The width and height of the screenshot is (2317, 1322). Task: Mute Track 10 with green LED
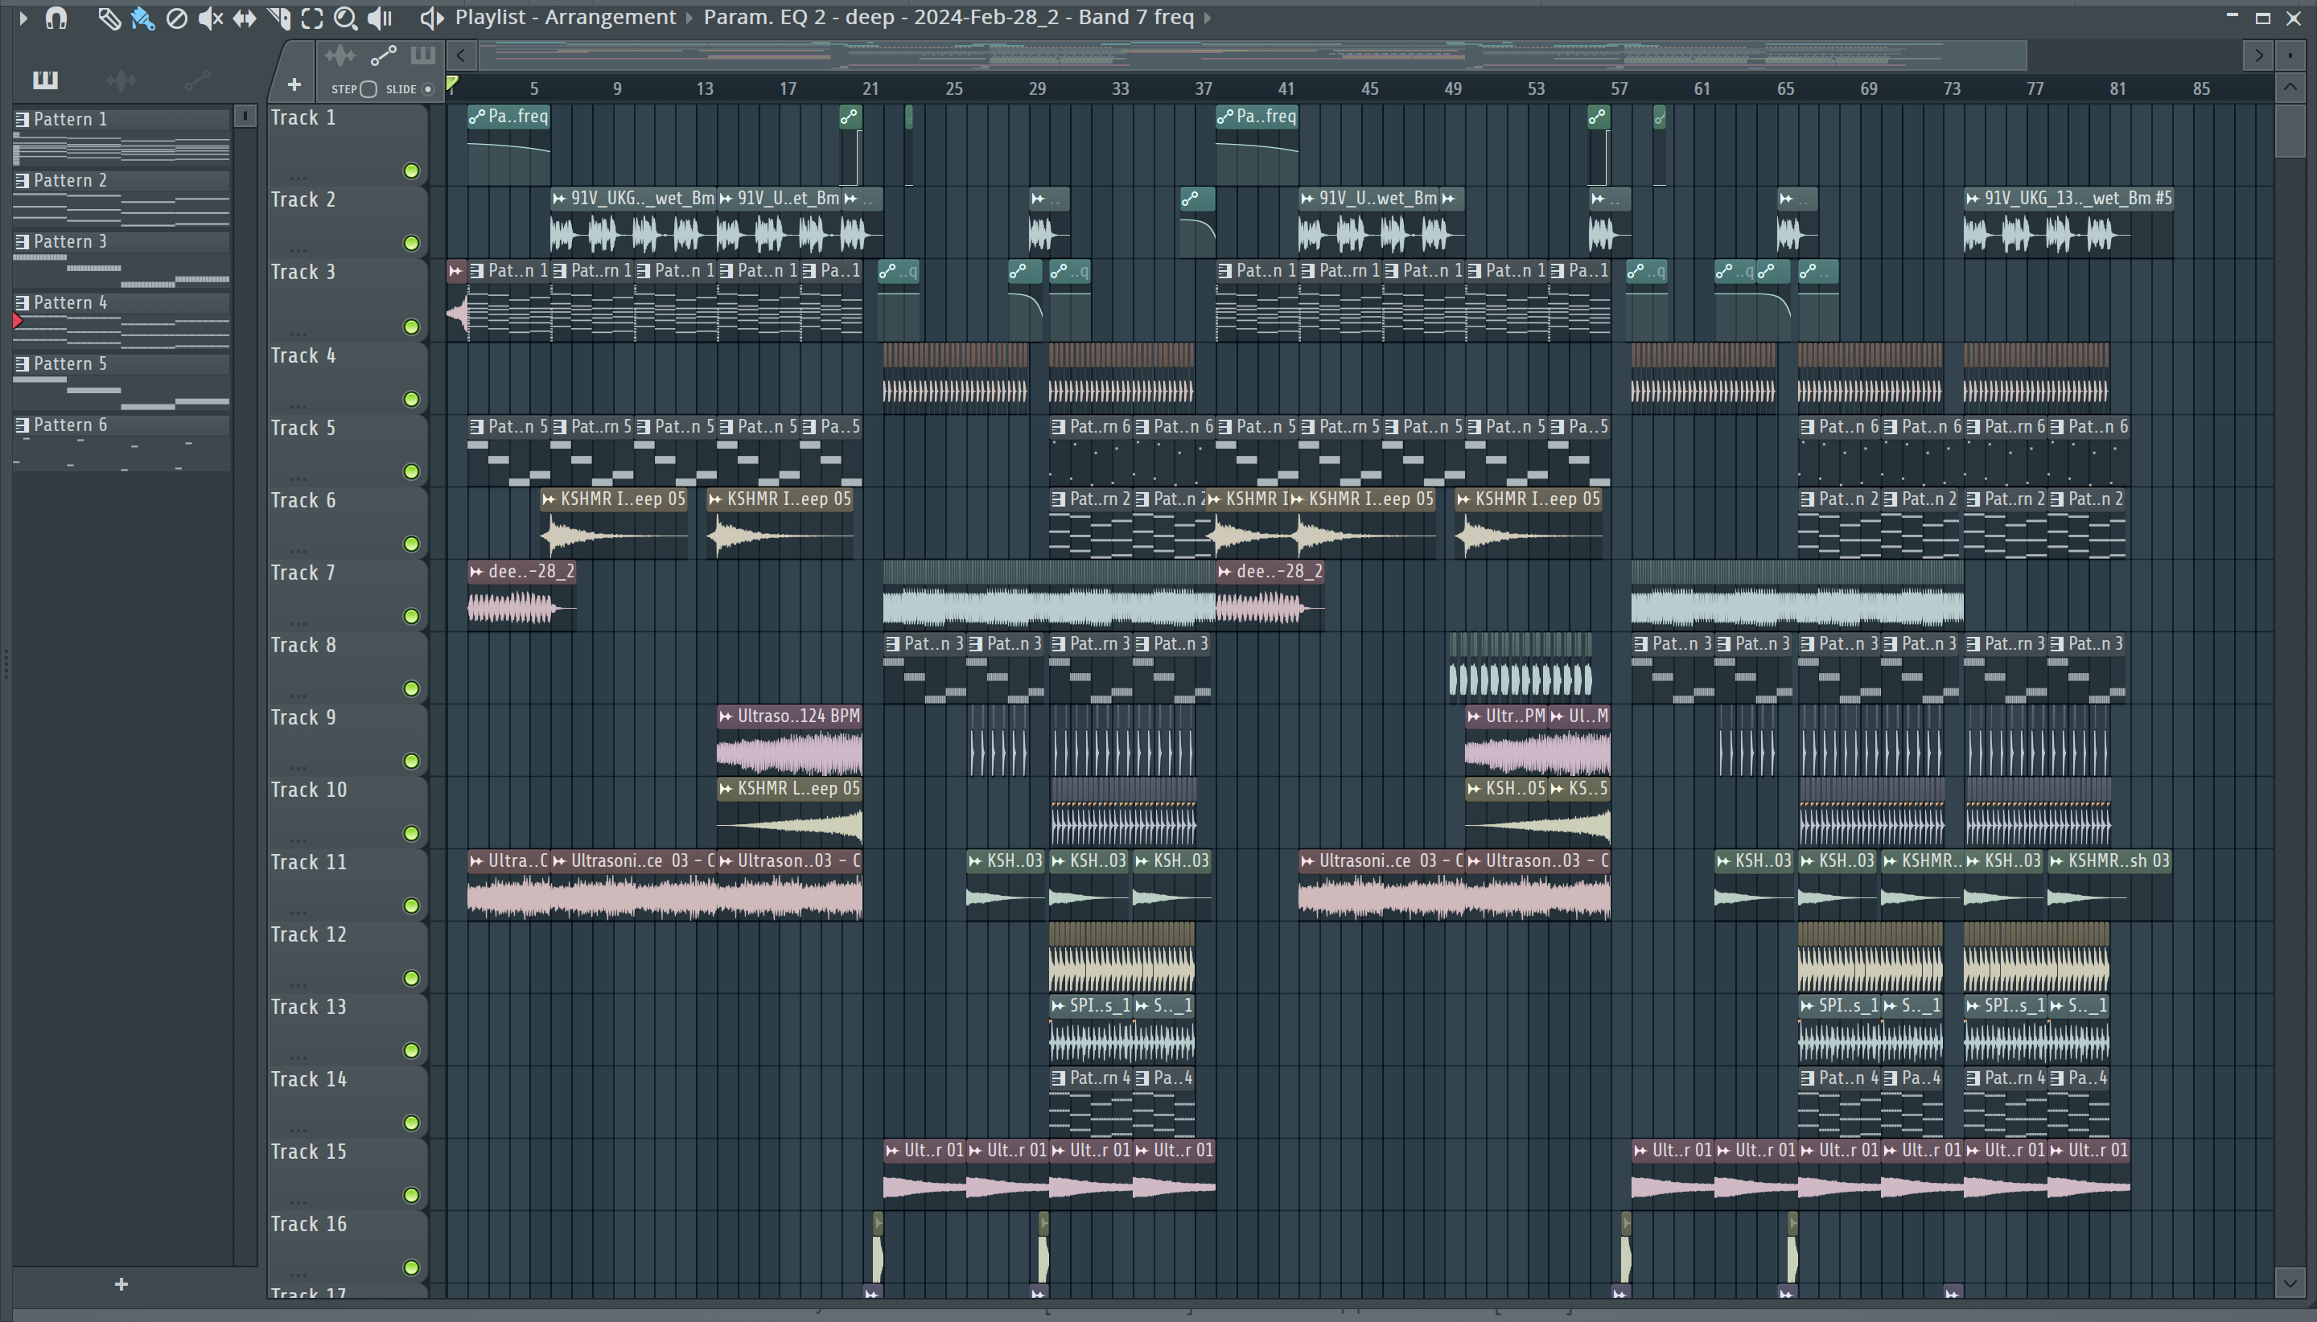(x=411, y=834)
